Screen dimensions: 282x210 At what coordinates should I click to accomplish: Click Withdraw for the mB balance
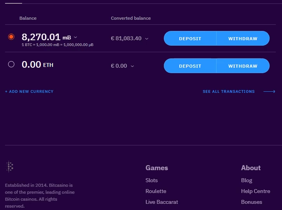point(243,38)
